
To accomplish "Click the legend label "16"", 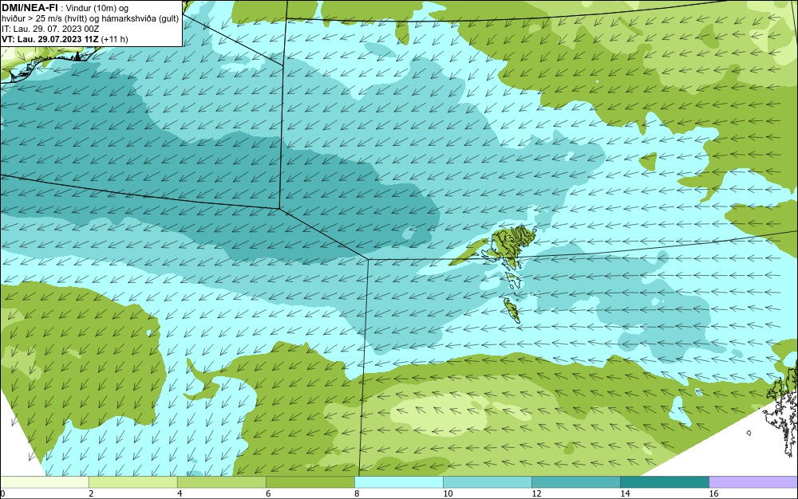I will click(713, 493).
